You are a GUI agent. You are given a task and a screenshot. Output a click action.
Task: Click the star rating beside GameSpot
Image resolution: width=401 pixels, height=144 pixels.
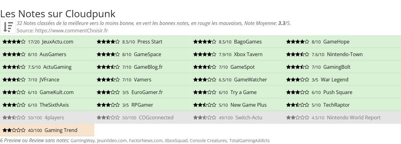(x=205, y=67)
